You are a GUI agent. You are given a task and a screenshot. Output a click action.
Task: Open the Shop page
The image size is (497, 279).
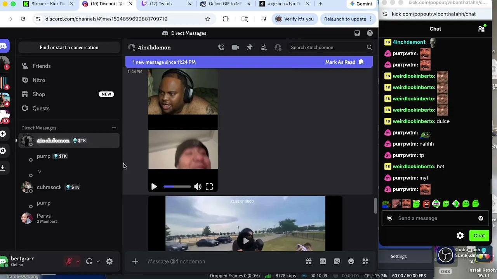(69, 94)
